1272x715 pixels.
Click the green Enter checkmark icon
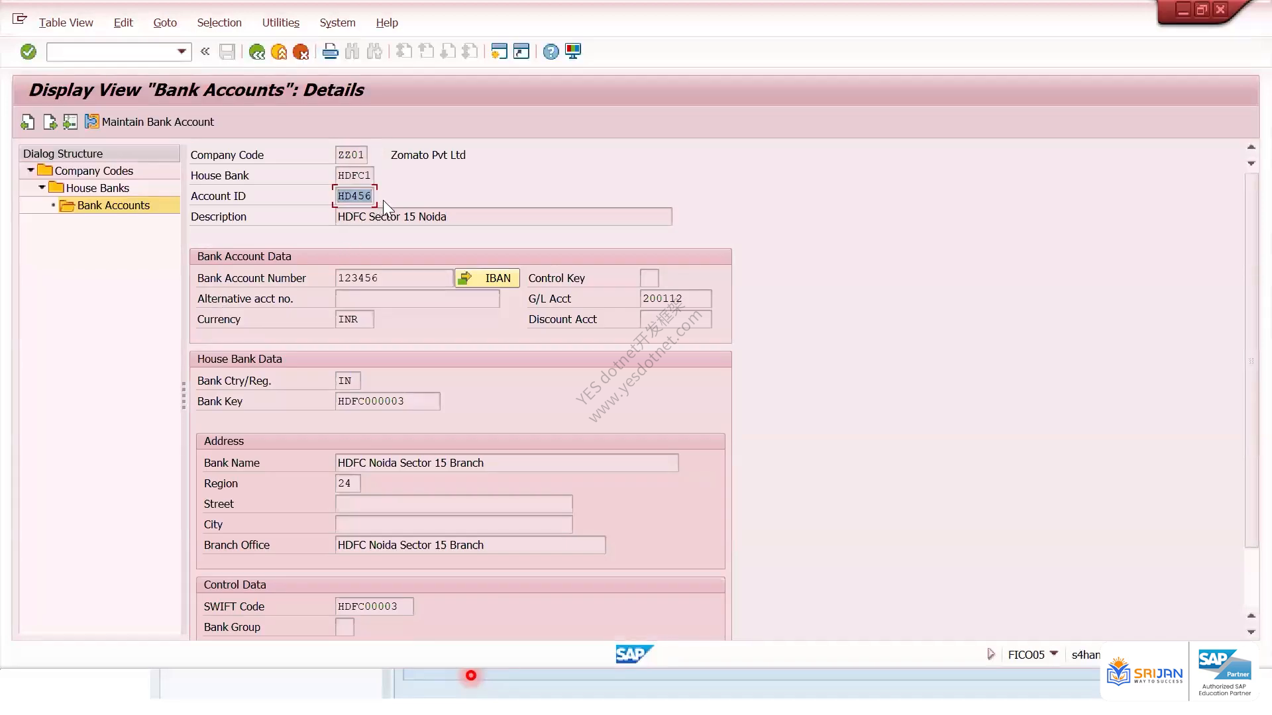click(28, 52)
